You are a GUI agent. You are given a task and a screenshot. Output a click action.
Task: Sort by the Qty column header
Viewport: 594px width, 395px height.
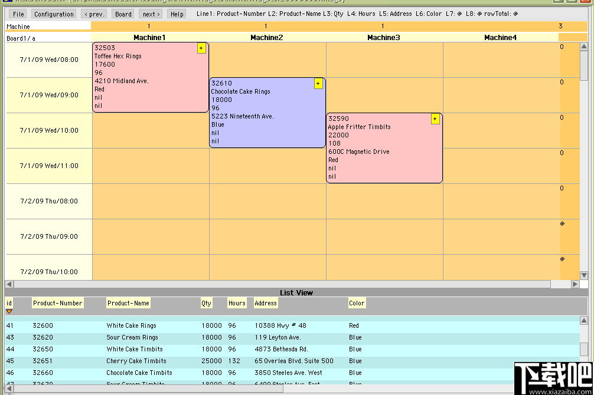(206, 303)
